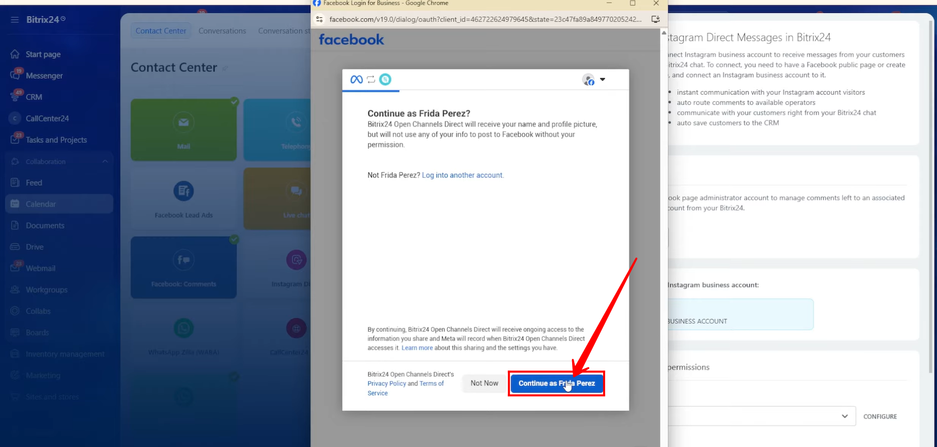The height and width of the screenshot is (447, 937).
Task: Open the Conversations tab
Action: pyautogui.click(x=222, y=31)
